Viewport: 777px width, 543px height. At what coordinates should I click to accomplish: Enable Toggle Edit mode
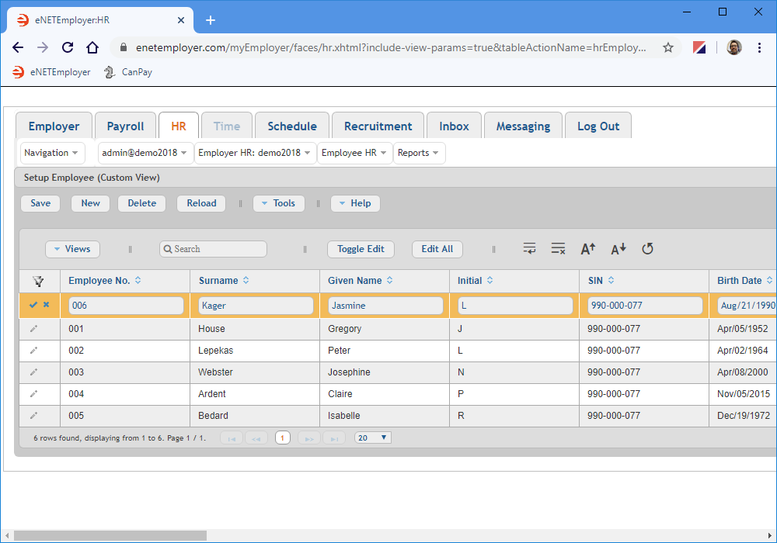click(x=361, y=249)
